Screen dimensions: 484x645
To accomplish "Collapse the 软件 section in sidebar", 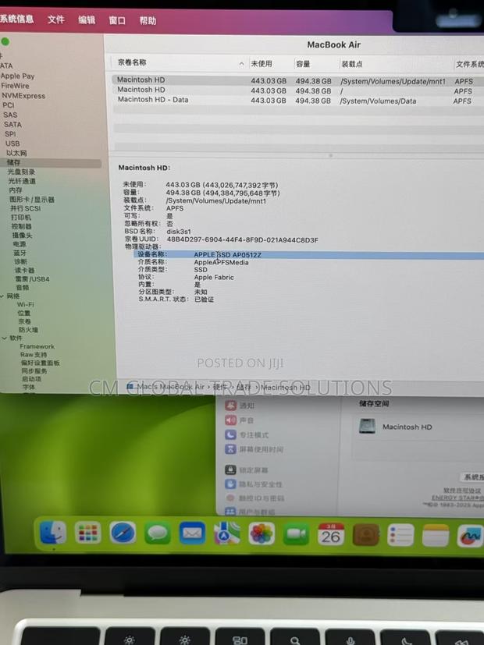I will pyautogui.click(x=4, y=338).
